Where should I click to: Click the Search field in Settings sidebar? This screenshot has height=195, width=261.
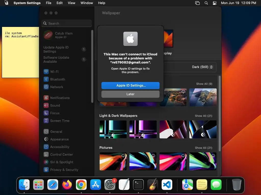click(67, 23)
